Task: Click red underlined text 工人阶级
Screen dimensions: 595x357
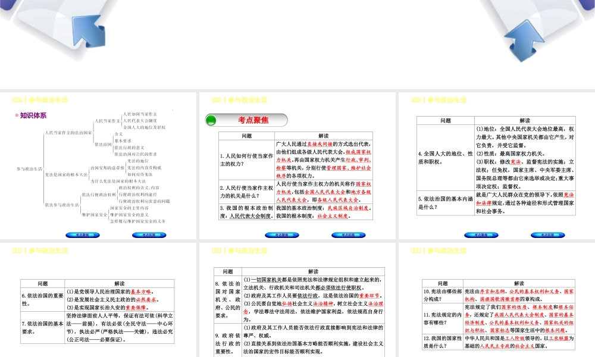Action: [514, 338]
